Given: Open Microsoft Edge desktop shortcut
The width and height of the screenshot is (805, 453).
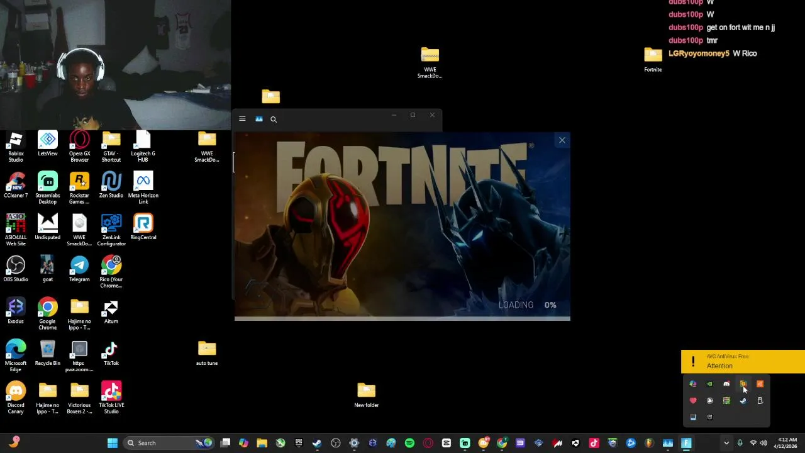Looking at the screenshot, I should click(16, 356).
